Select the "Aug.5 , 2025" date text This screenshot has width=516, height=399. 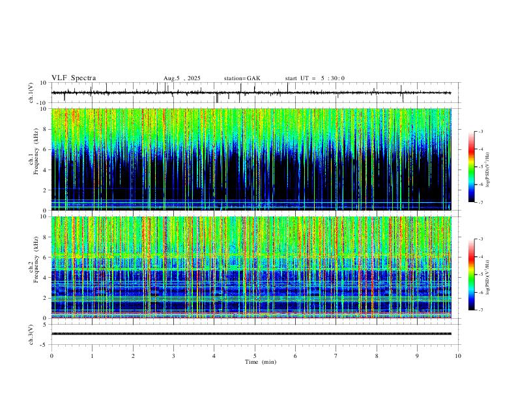coord(182,78)
